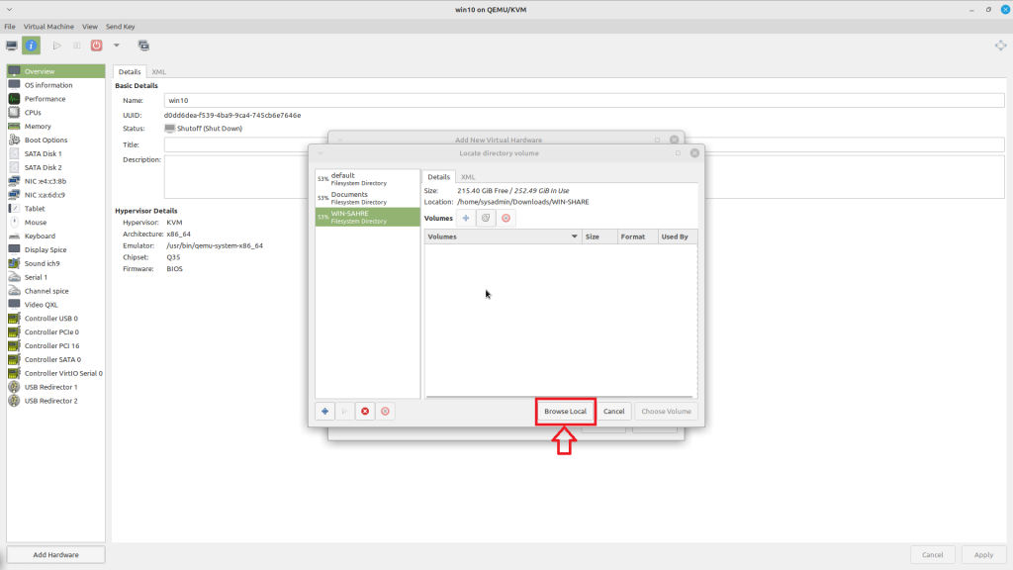Shut down VM power icon
Viewport: 1013px width, 570px height.
[96, 46]
